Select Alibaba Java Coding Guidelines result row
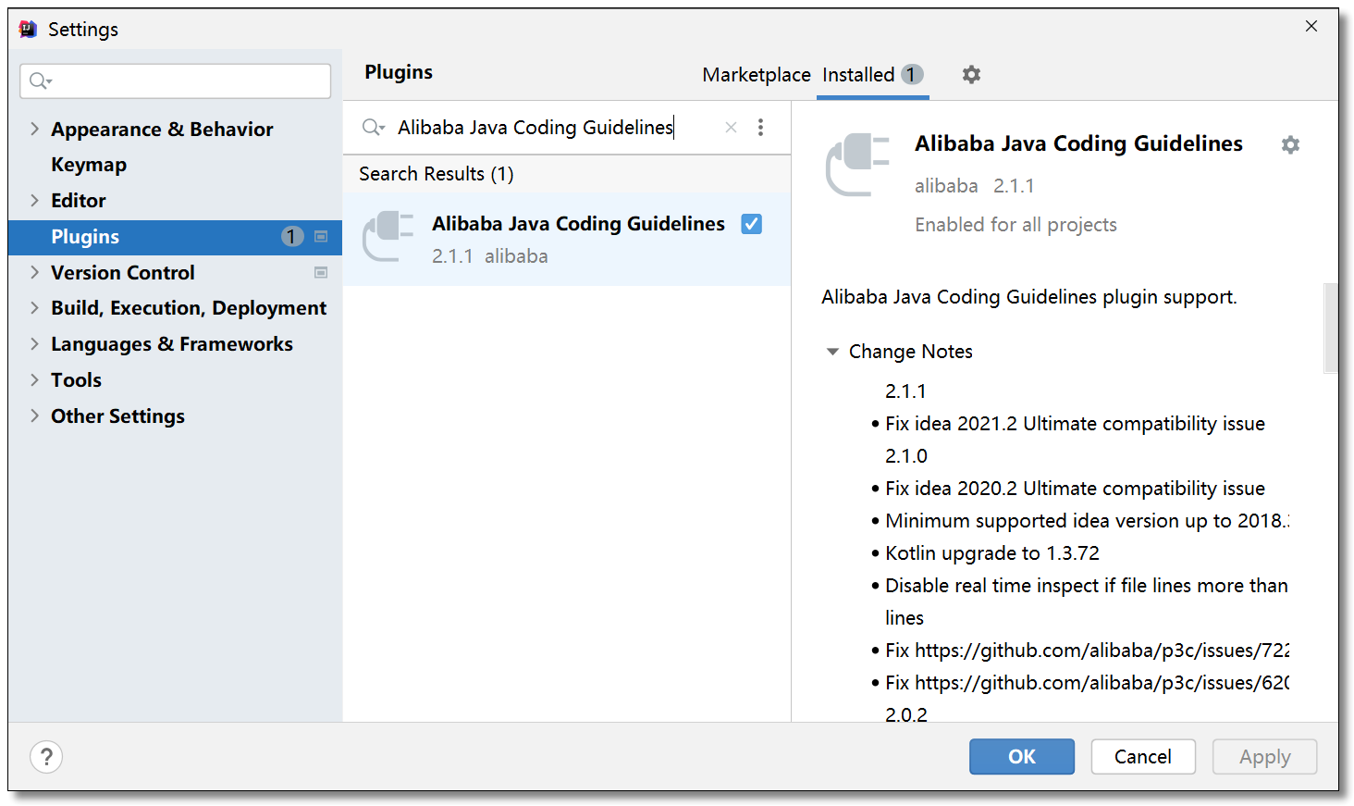The height and width of the screenshot is (806, 1354). 567,239
